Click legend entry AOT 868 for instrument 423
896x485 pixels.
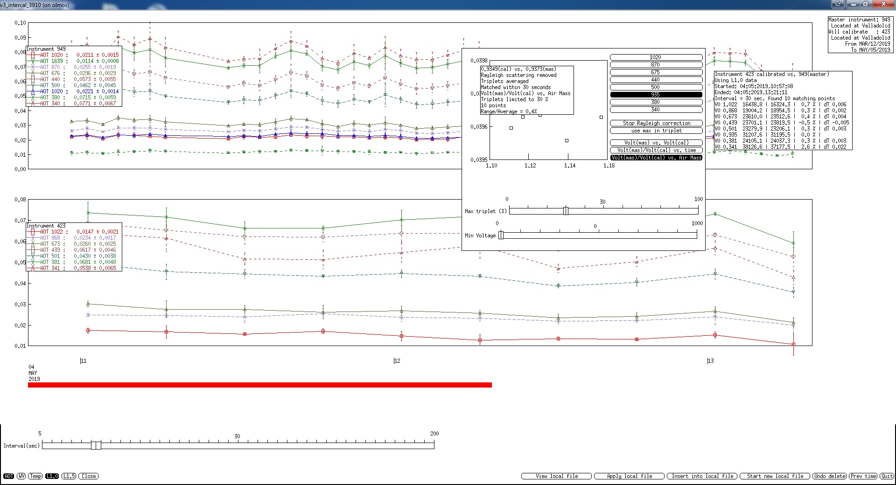coord(73,238)
